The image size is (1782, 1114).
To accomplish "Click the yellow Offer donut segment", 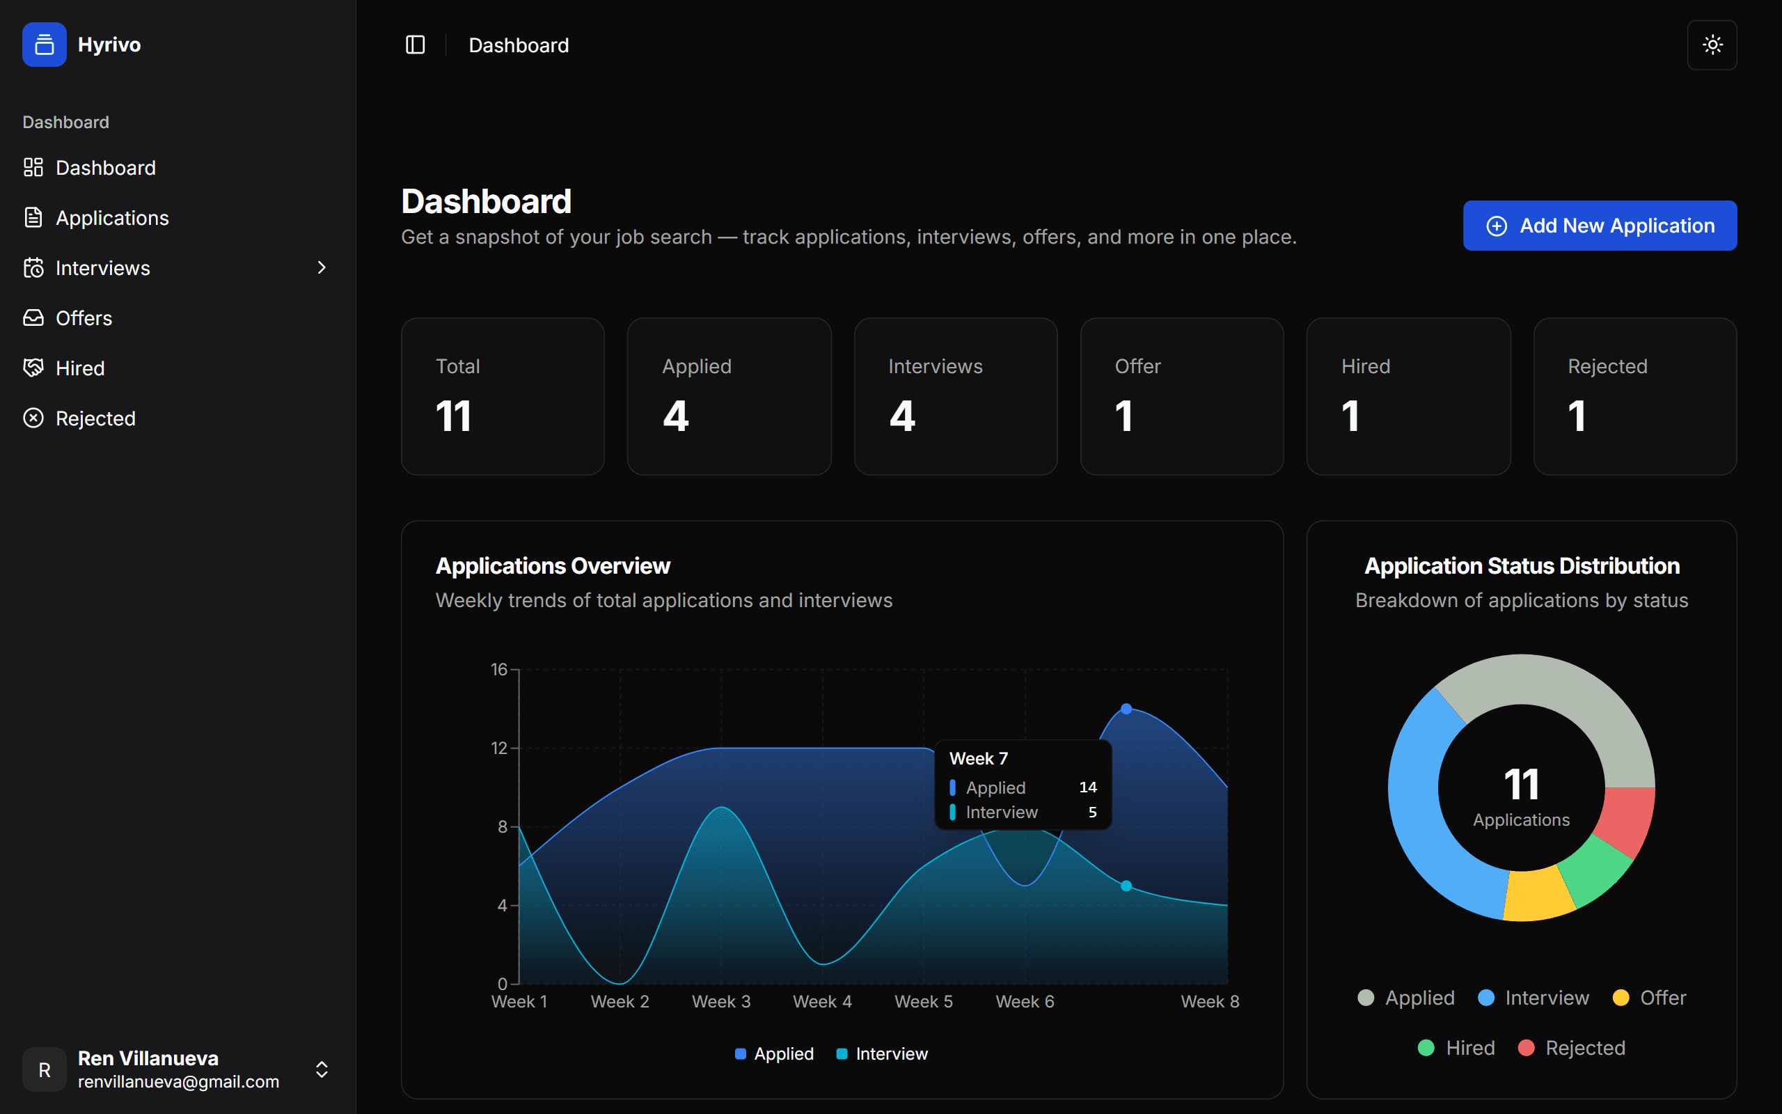I will tap(1539, 895).
